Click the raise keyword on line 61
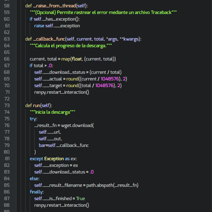This screenshot has height=212, width=212. [39, 26]
